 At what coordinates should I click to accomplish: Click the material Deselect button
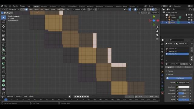[x=188, y=67]
